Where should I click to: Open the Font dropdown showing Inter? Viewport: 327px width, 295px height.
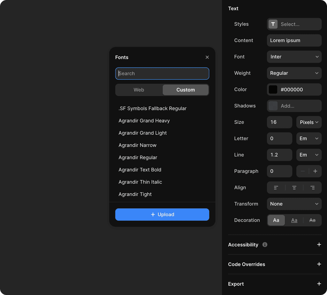[x=294, y=57]
